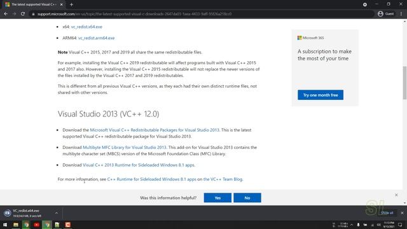Click Show all downloads
Screen dimensions: 407x229
pyautogui.click(x=387, y=213)
